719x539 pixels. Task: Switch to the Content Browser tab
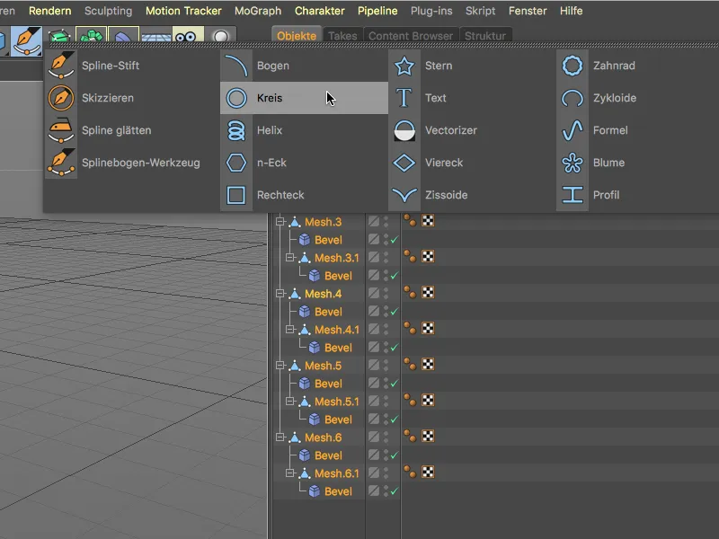(x=411, y=36)
